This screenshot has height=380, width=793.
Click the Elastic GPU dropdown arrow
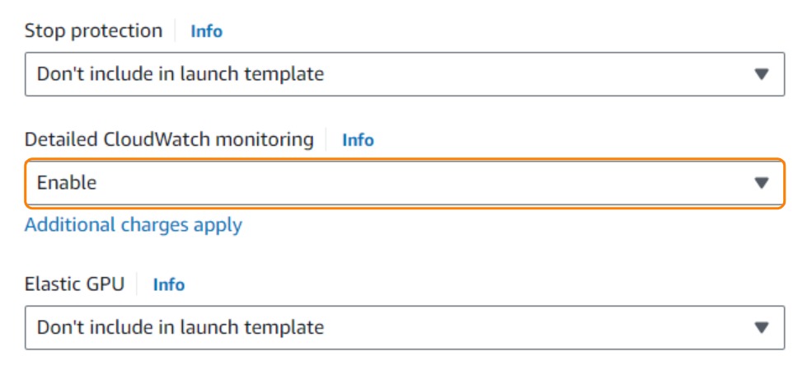pos(762,327)
